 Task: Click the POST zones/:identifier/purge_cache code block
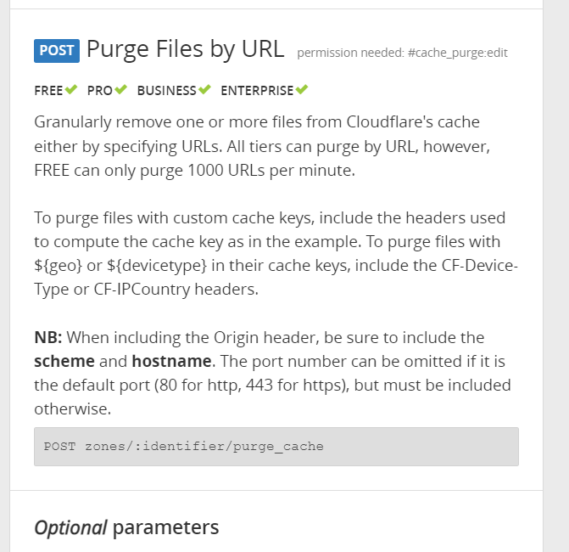(276, 447)
